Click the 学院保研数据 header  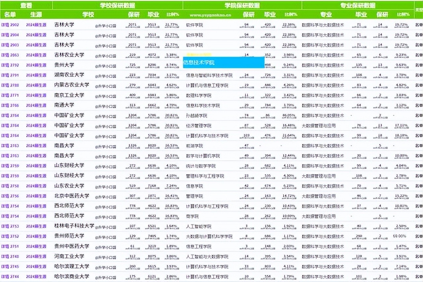pos(242,5)
